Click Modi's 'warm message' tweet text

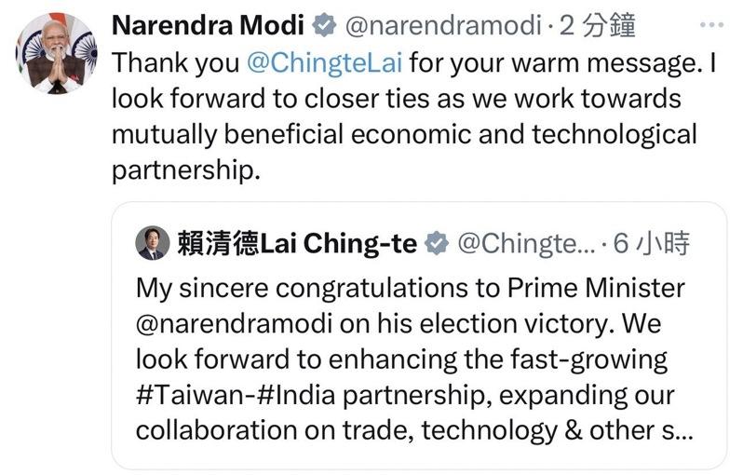click(x=413, y=116)
